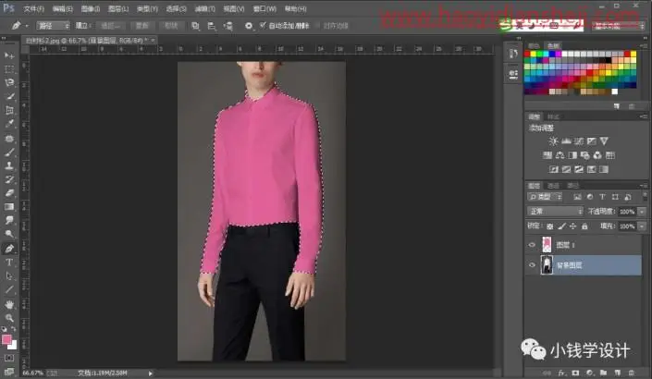The image size is (652, 379).
Task: Open the layer filter 类型 dropdown
Action: 545,197
